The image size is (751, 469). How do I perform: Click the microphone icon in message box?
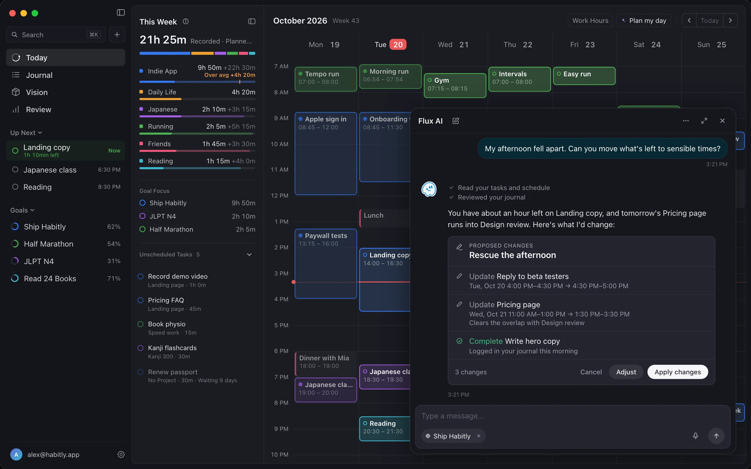[x=695, y=436]
